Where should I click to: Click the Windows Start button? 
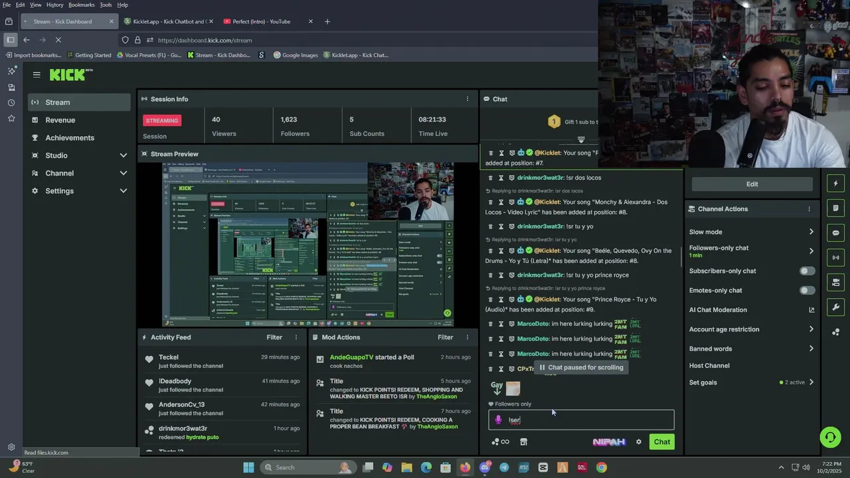[248, 467]
